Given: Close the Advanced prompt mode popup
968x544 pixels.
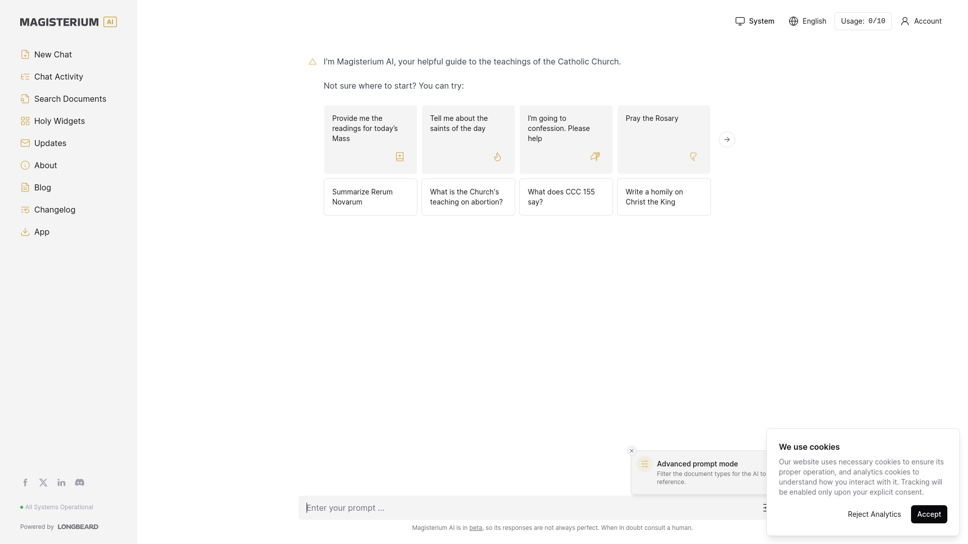Looking at the screenshot, I should [631, 451].
